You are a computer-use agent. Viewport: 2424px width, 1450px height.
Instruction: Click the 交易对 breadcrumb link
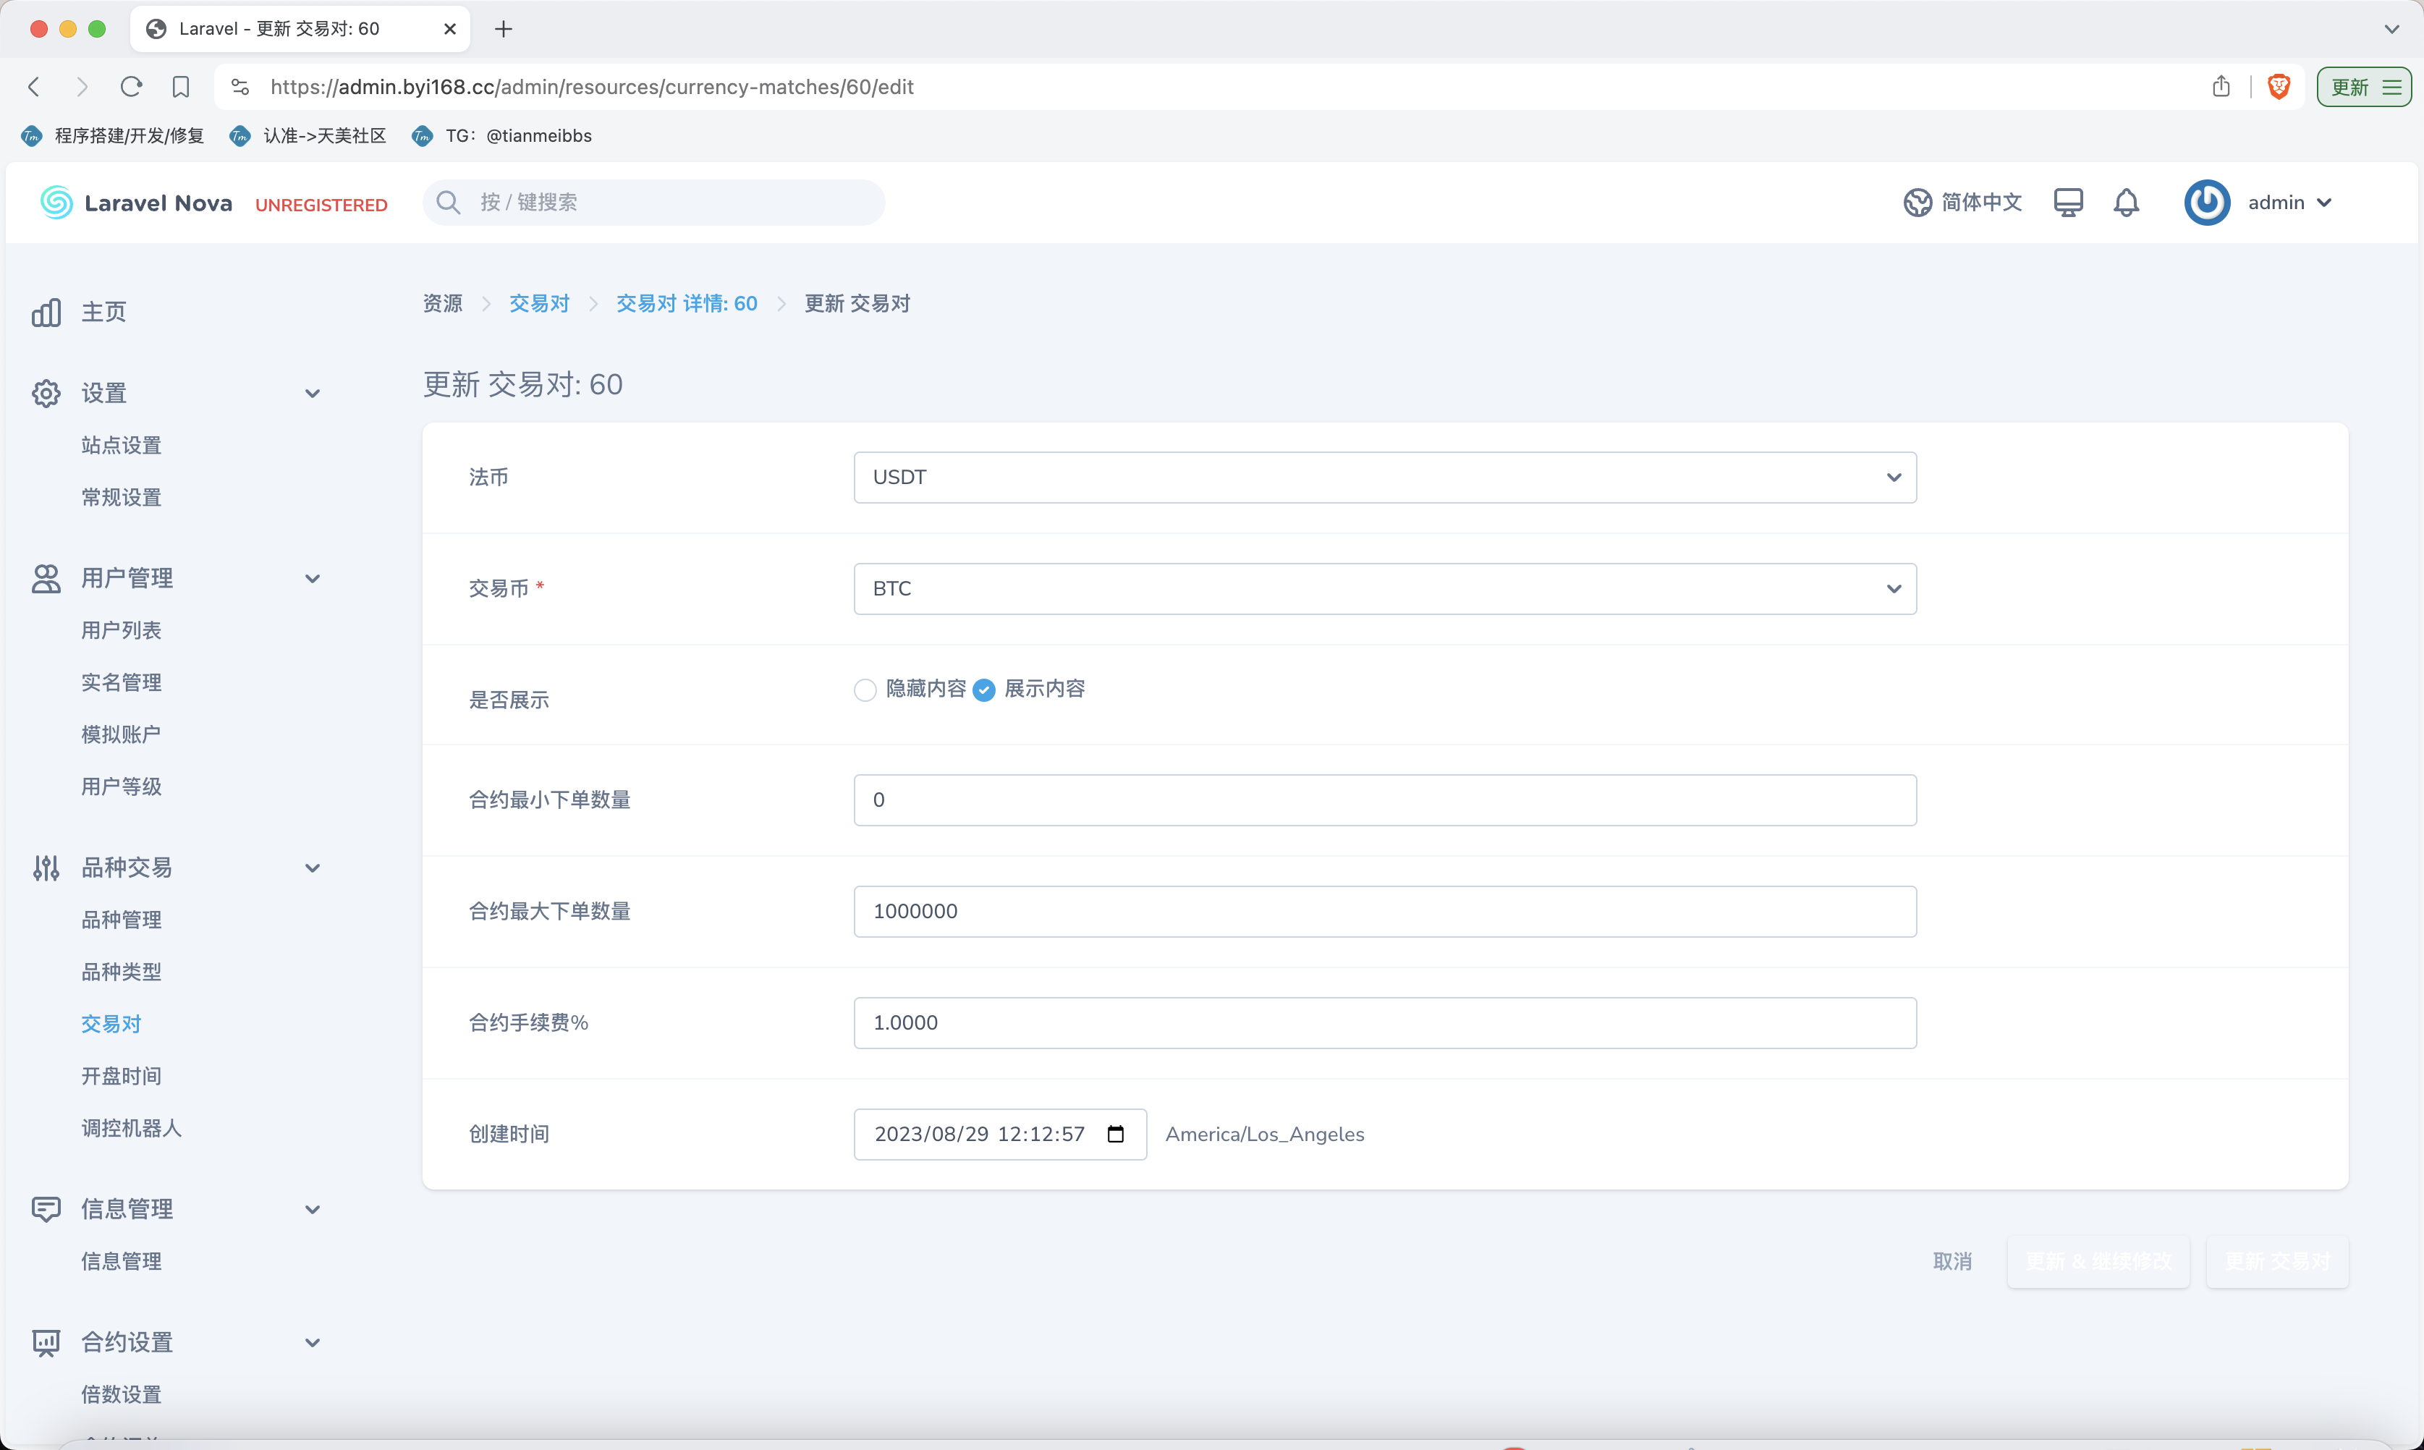tap(539, 303)
